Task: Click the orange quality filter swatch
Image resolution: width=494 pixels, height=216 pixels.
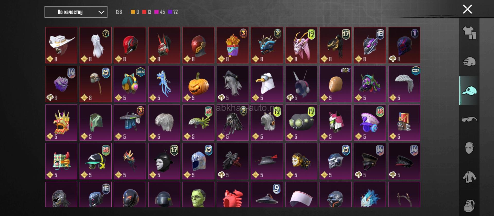Action: pyautogui.click(x=133, y=12)
